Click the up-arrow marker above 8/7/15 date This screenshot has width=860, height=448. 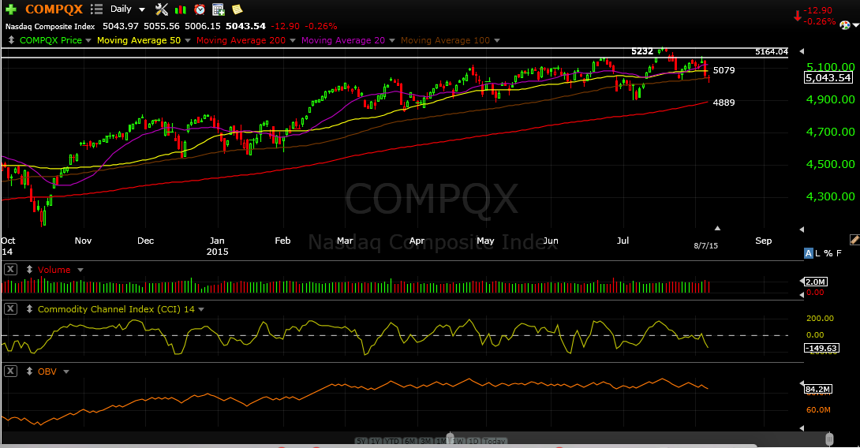pos(717,228)
